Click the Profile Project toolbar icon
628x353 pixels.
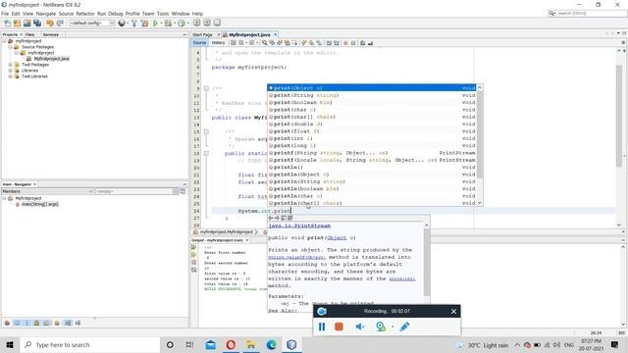tap(182, 24)
